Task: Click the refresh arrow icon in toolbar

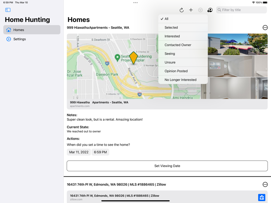Action: 182,10
